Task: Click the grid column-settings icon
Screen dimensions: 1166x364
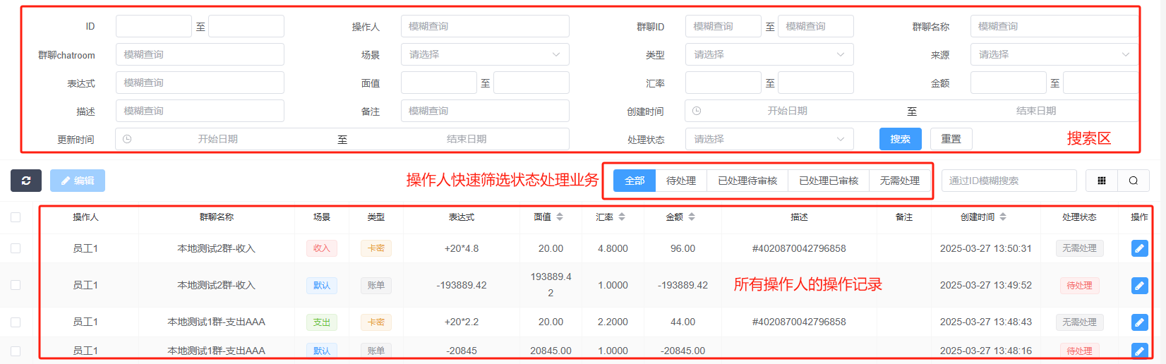Action: click(1101, 181)
